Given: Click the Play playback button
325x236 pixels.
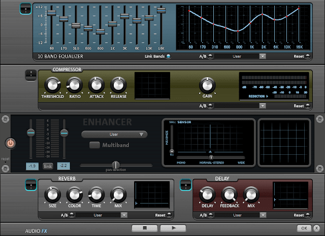Looking at the screenshot, I should [x=173, y=228].
